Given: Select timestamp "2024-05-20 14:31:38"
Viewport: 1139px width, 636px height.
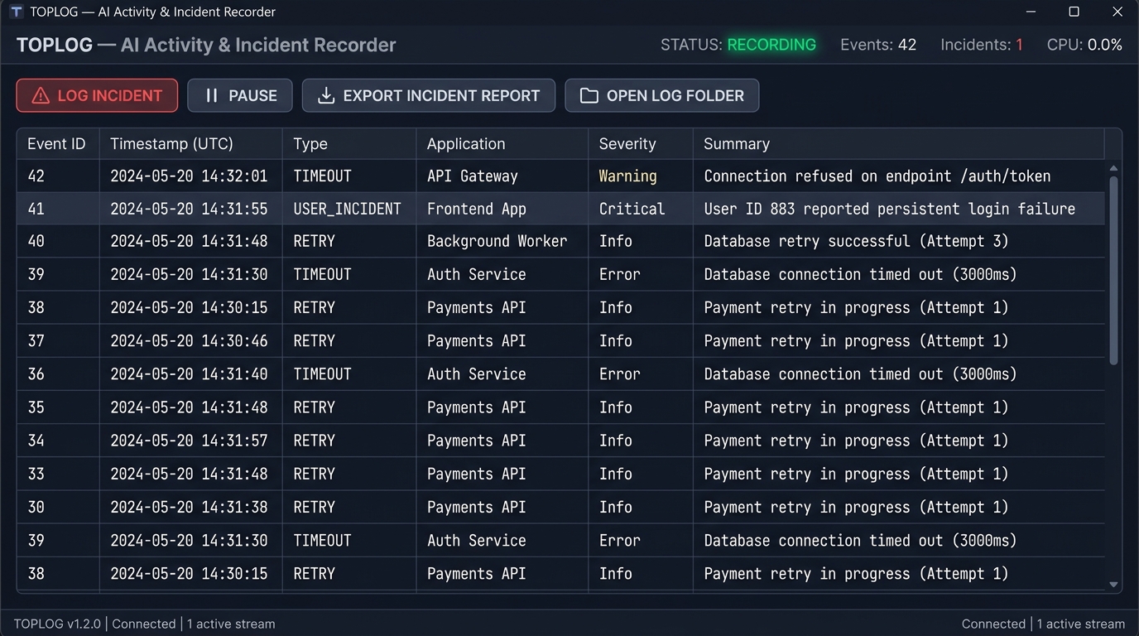Looking at the screenshot, I should pos(189,507).
